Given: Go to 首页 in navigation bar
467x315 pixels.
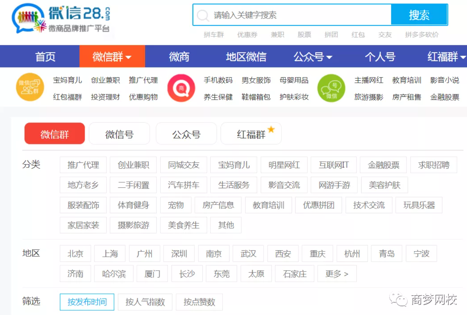Looking at the screenshot, I should [x=45, y=56].
